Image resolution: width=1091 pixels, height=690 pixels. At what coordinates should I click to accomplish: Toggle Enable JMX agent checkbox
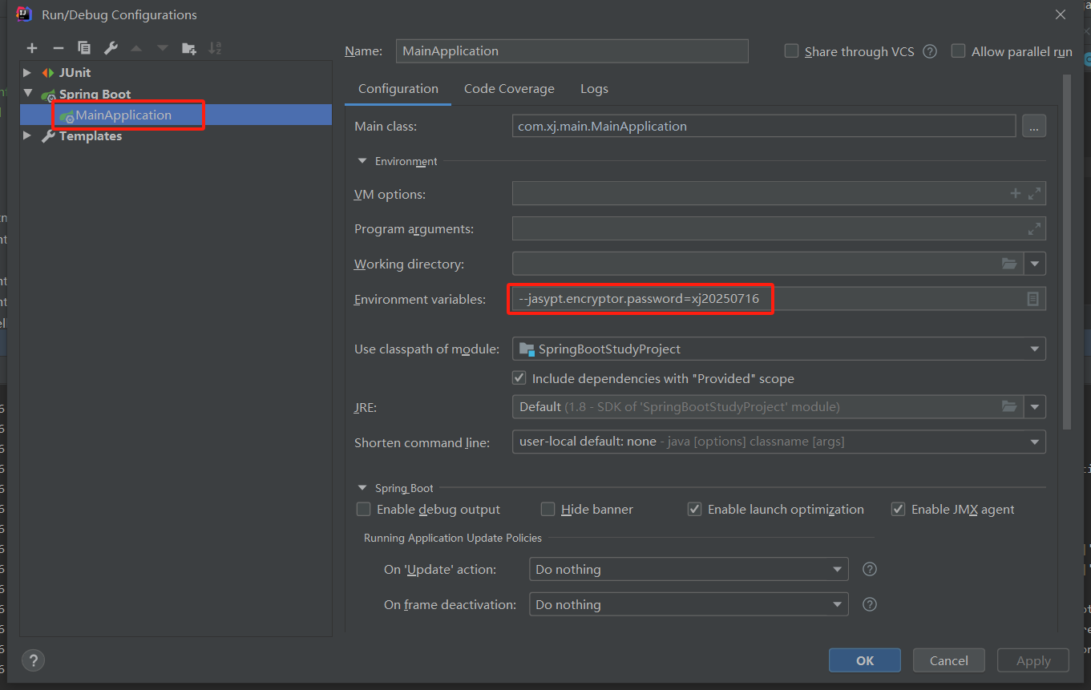[x=899, y=509]
